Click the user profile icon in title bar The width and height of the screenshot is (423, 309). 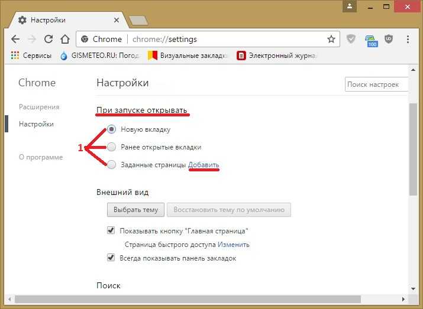tap(350, 6)
